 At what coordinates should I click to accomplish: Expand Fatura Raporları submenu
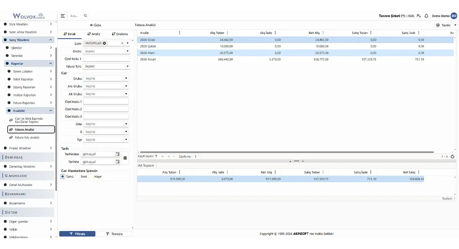pyautogui.click(x=31, y=103)
